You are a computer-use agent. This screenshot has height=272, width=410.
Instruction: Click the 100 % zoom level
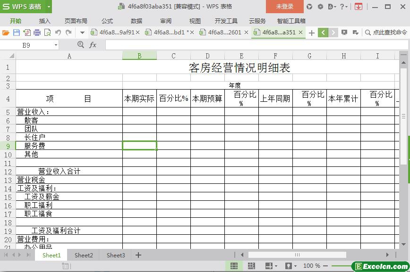coord(311,266)
